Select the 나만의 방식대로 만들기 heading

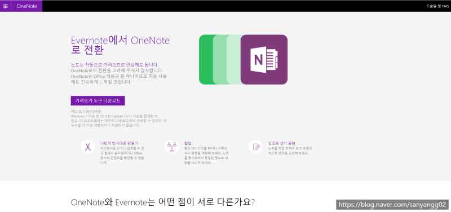click(x=119, y=143)
